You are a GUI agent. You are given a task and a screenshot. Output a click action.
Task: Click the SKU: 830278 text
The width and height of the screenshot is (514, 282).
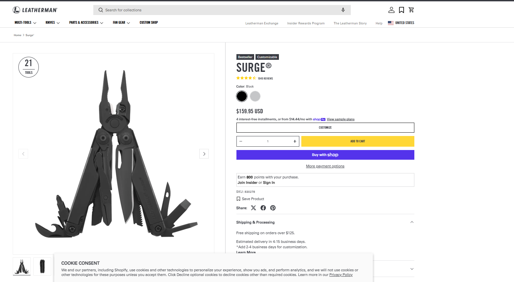246,192
